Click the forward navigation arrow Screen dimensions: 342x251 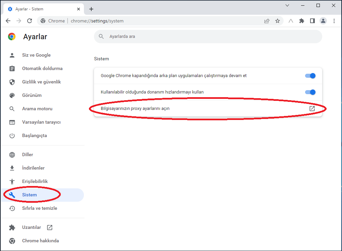(19, 21)
